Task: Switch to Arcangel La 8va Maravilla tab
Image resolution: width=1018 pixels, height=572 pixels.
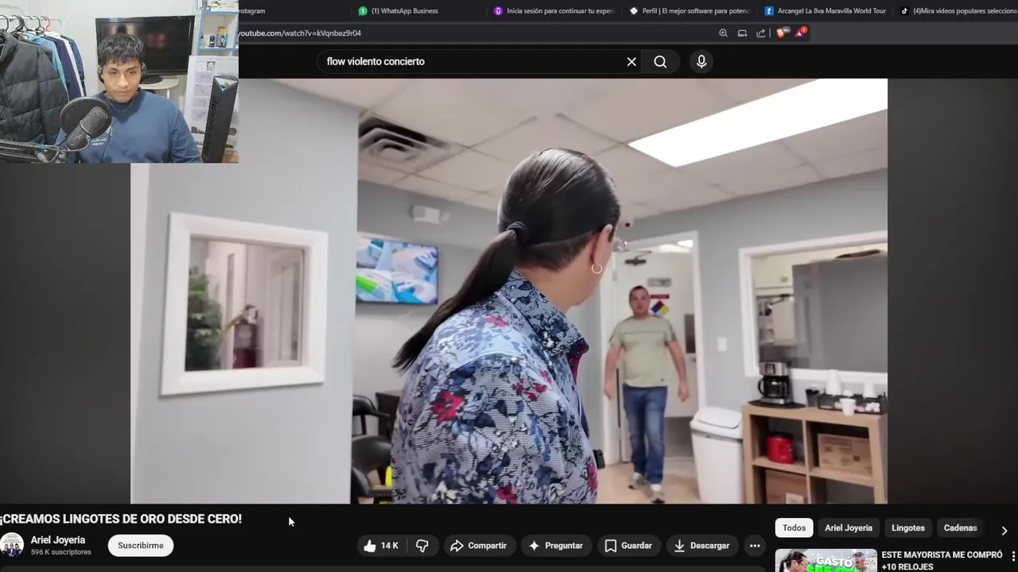Action: [825, 11]
